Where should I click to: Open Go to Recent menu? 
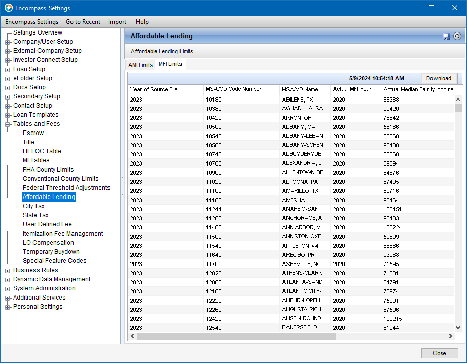coord(83,22)
